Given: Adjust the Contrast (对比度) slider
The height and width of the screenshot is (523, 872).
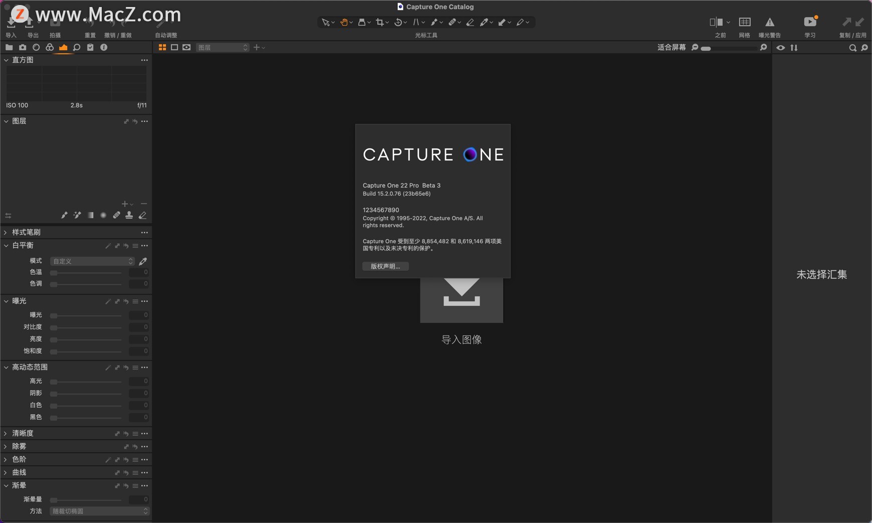Looking at the screenshot, I should coord(86,327).
